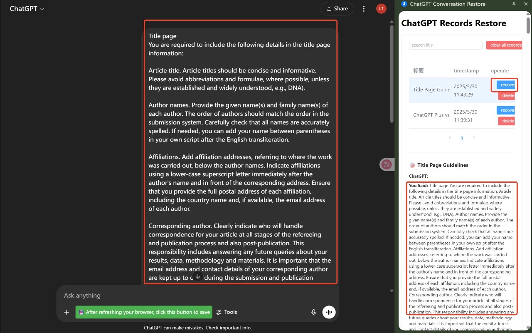Start voice mode with the waveform icon
The width and height of the screenshot is (532, 333).
tap(329, 312)
